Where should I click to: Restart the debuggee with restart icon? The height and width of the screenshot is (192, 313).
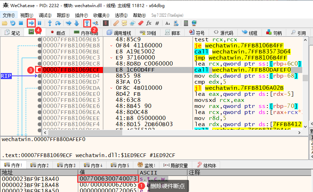(13, 23)
